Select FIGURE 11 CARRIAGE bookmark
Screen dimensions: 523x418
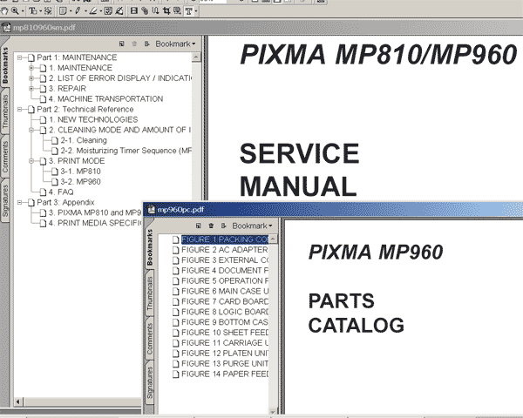225,343
